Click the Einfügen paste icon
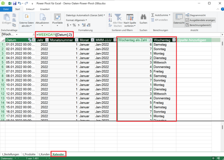The height and width of the screenshot is (160, 224). coord(6,18)
